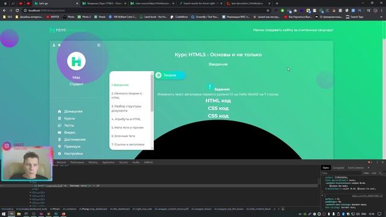
Task: Bookmark page with star icon in address bar
Action: click(x=268, y=11)
